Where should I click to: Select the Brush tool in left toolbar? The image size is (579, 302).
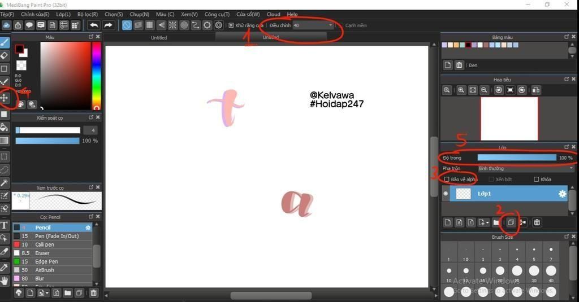click(5, 42)
